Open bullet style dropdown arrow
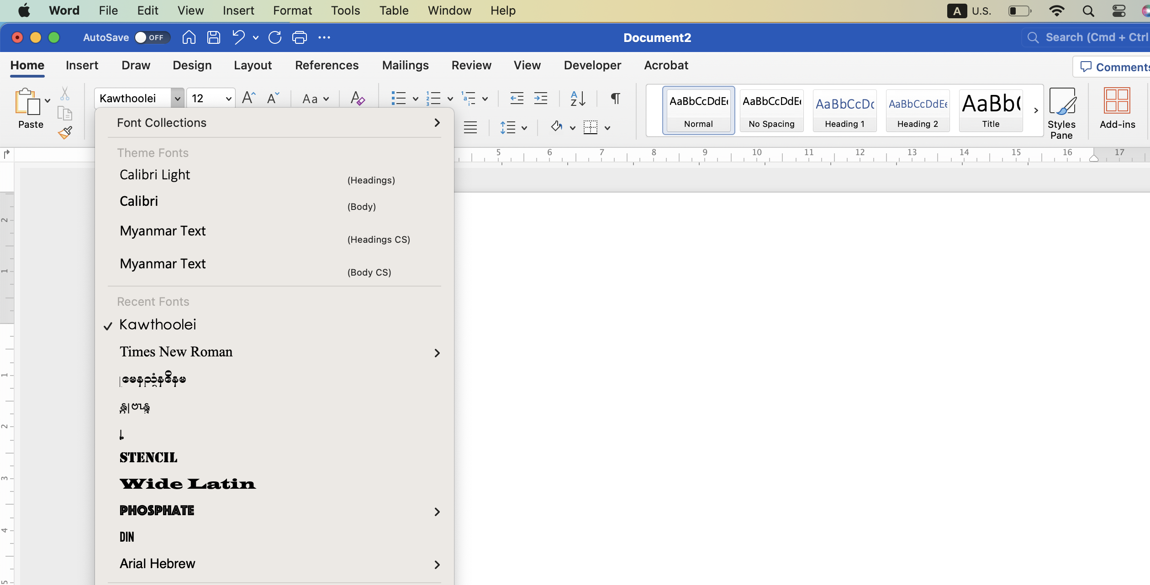 pyautogui.click(x=416, y=99)
